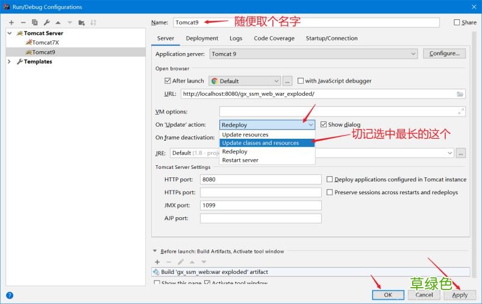Click the folder icon in URL field

tap(460, 94)
